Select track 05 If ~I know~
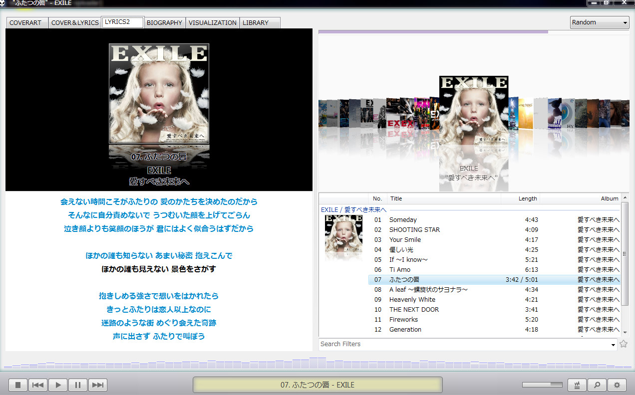The height and width of the screenshot is (395, 635). tap(495, 260)
